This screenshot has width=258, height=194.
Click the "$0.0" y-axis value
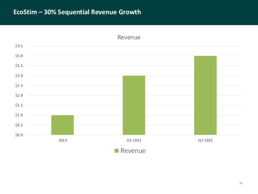pos(19,135)
